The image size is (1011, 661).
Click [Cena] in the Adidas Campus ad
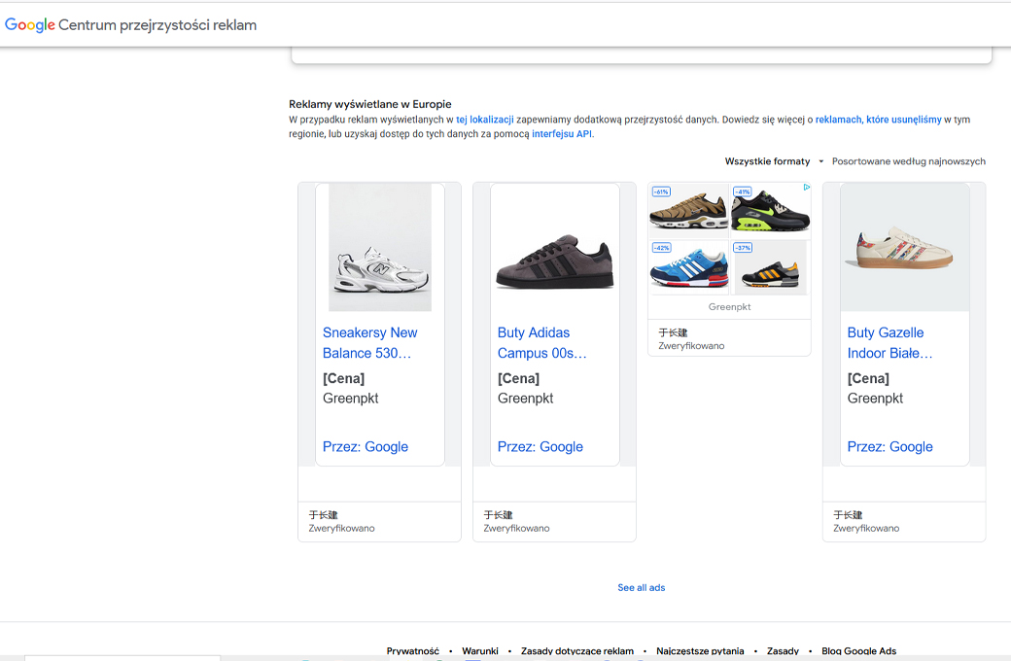518,378
